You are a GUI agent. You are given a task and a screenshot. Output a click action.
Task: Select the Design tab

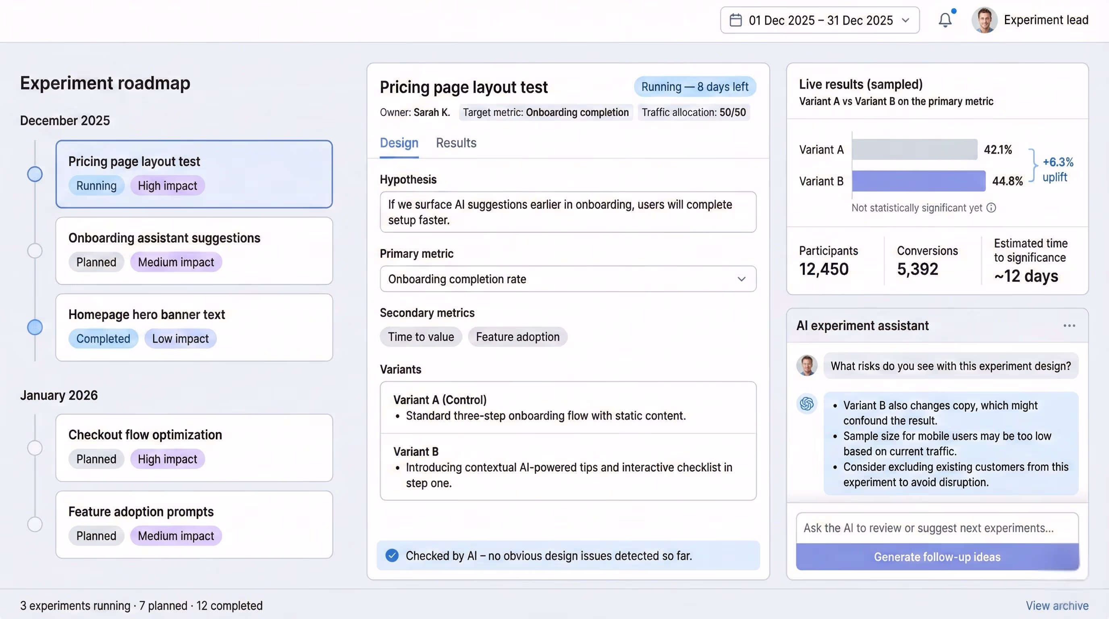click(399, 143)
